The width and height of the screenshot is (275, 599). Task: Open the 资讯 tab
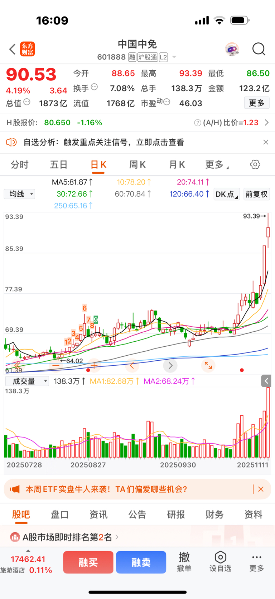(x=98, y=515)
